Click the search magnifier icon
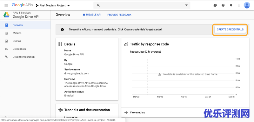This screenshot has height=122, width=254. 98,5
